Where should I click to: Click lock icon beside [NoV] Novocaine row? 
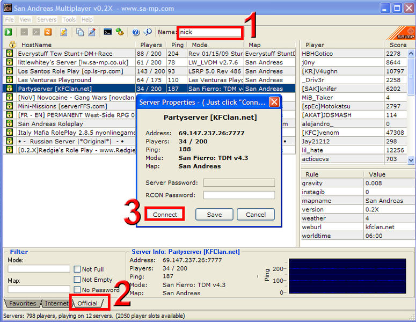[x=10, y=97]
